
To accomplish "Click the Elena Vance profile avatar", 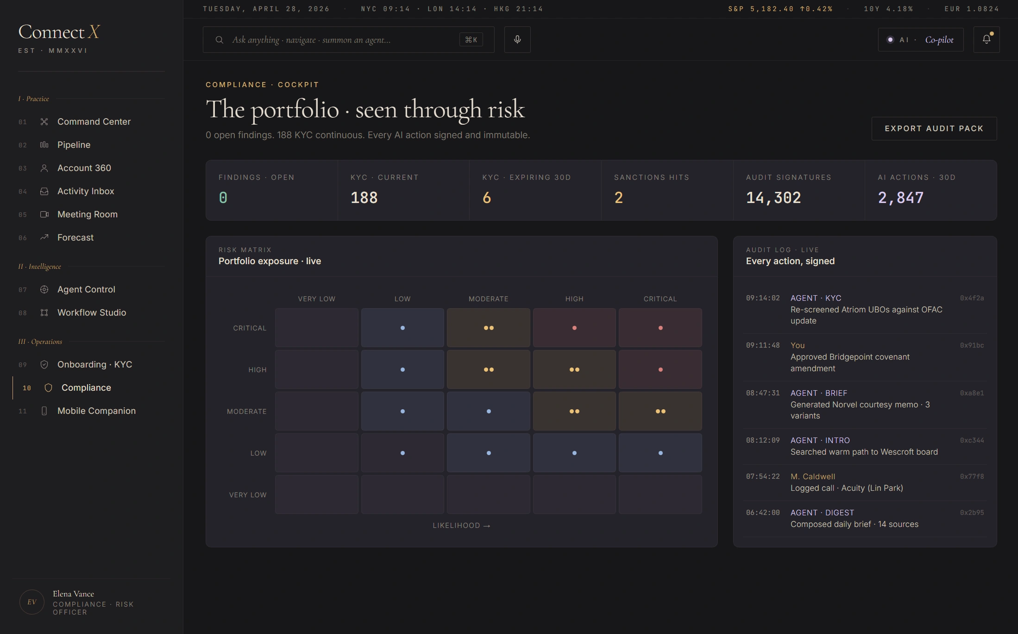I will tap(31, 602).
